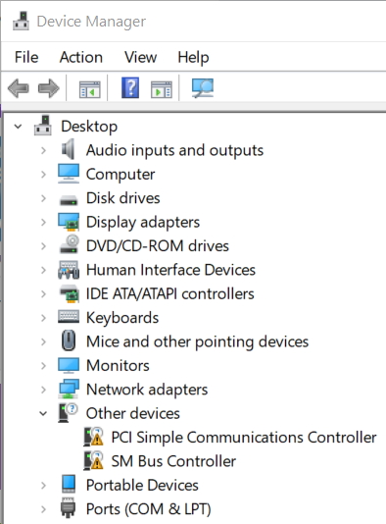Click the Other devices question-mark icon
The width and height of the screenshot is (386, 524).
click(68, 413)
